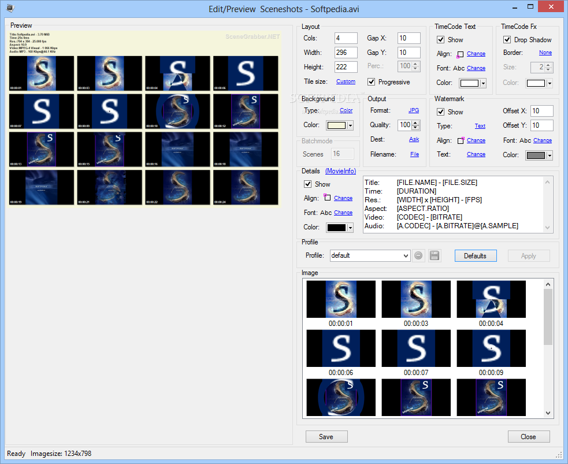Click the Width input field
The height and width of the screenshot is (464, 568).
point(346,53)
